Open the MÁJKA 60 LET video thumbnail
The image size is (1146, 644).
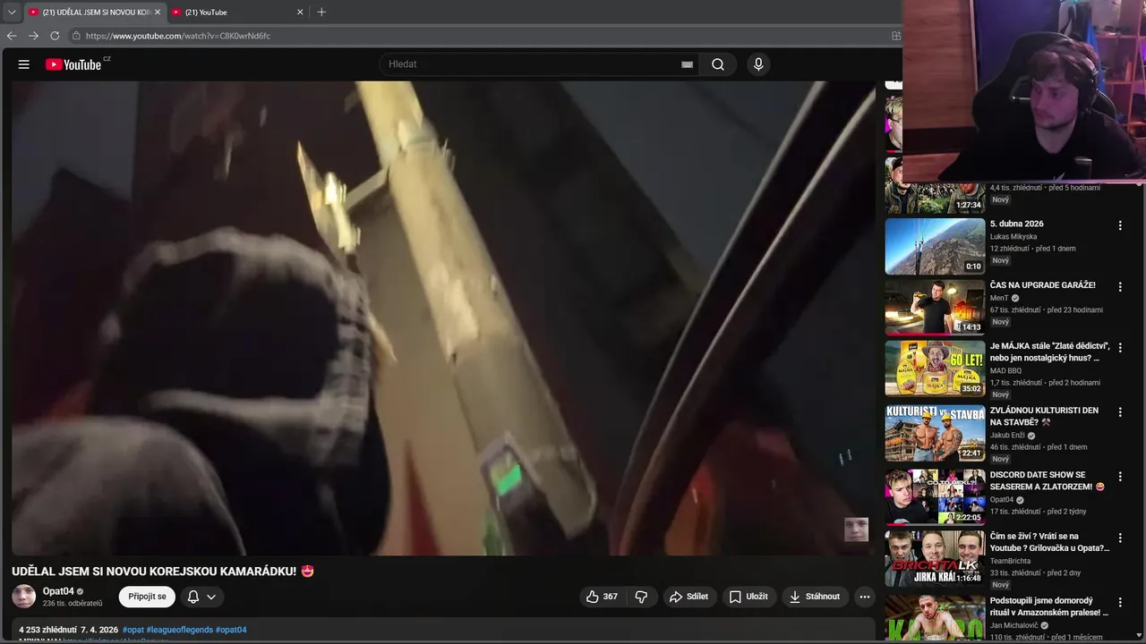935,369
